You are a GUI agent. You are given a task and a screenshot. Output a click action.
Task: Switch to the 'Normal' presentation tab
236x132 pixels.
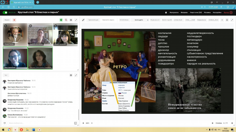point(201,20)
